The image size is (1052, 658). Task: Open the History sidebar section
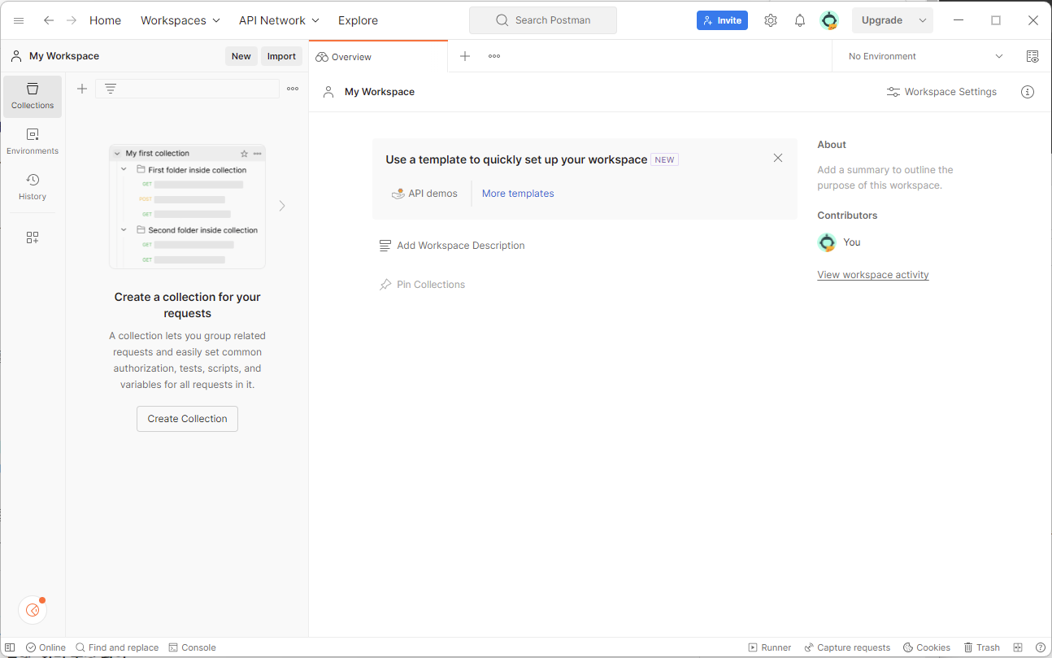click(33, 187)
